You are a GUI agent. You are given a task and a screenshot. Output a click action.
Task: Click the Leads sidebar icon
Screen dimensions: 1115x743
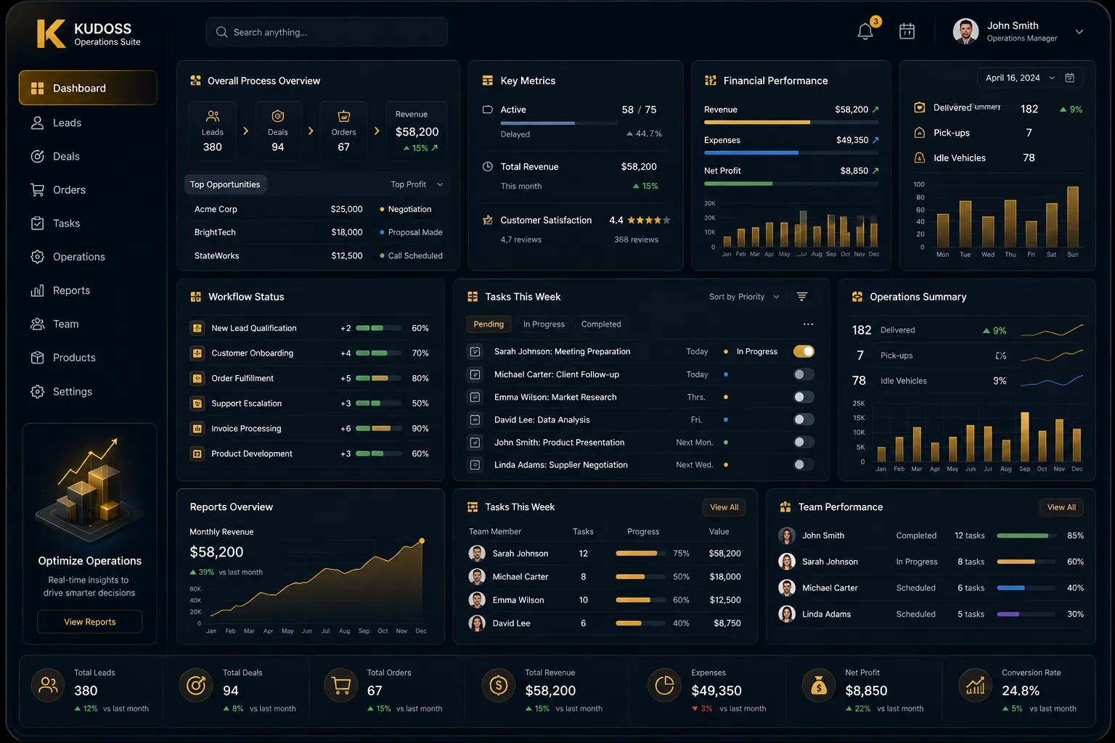pos(37,123)
